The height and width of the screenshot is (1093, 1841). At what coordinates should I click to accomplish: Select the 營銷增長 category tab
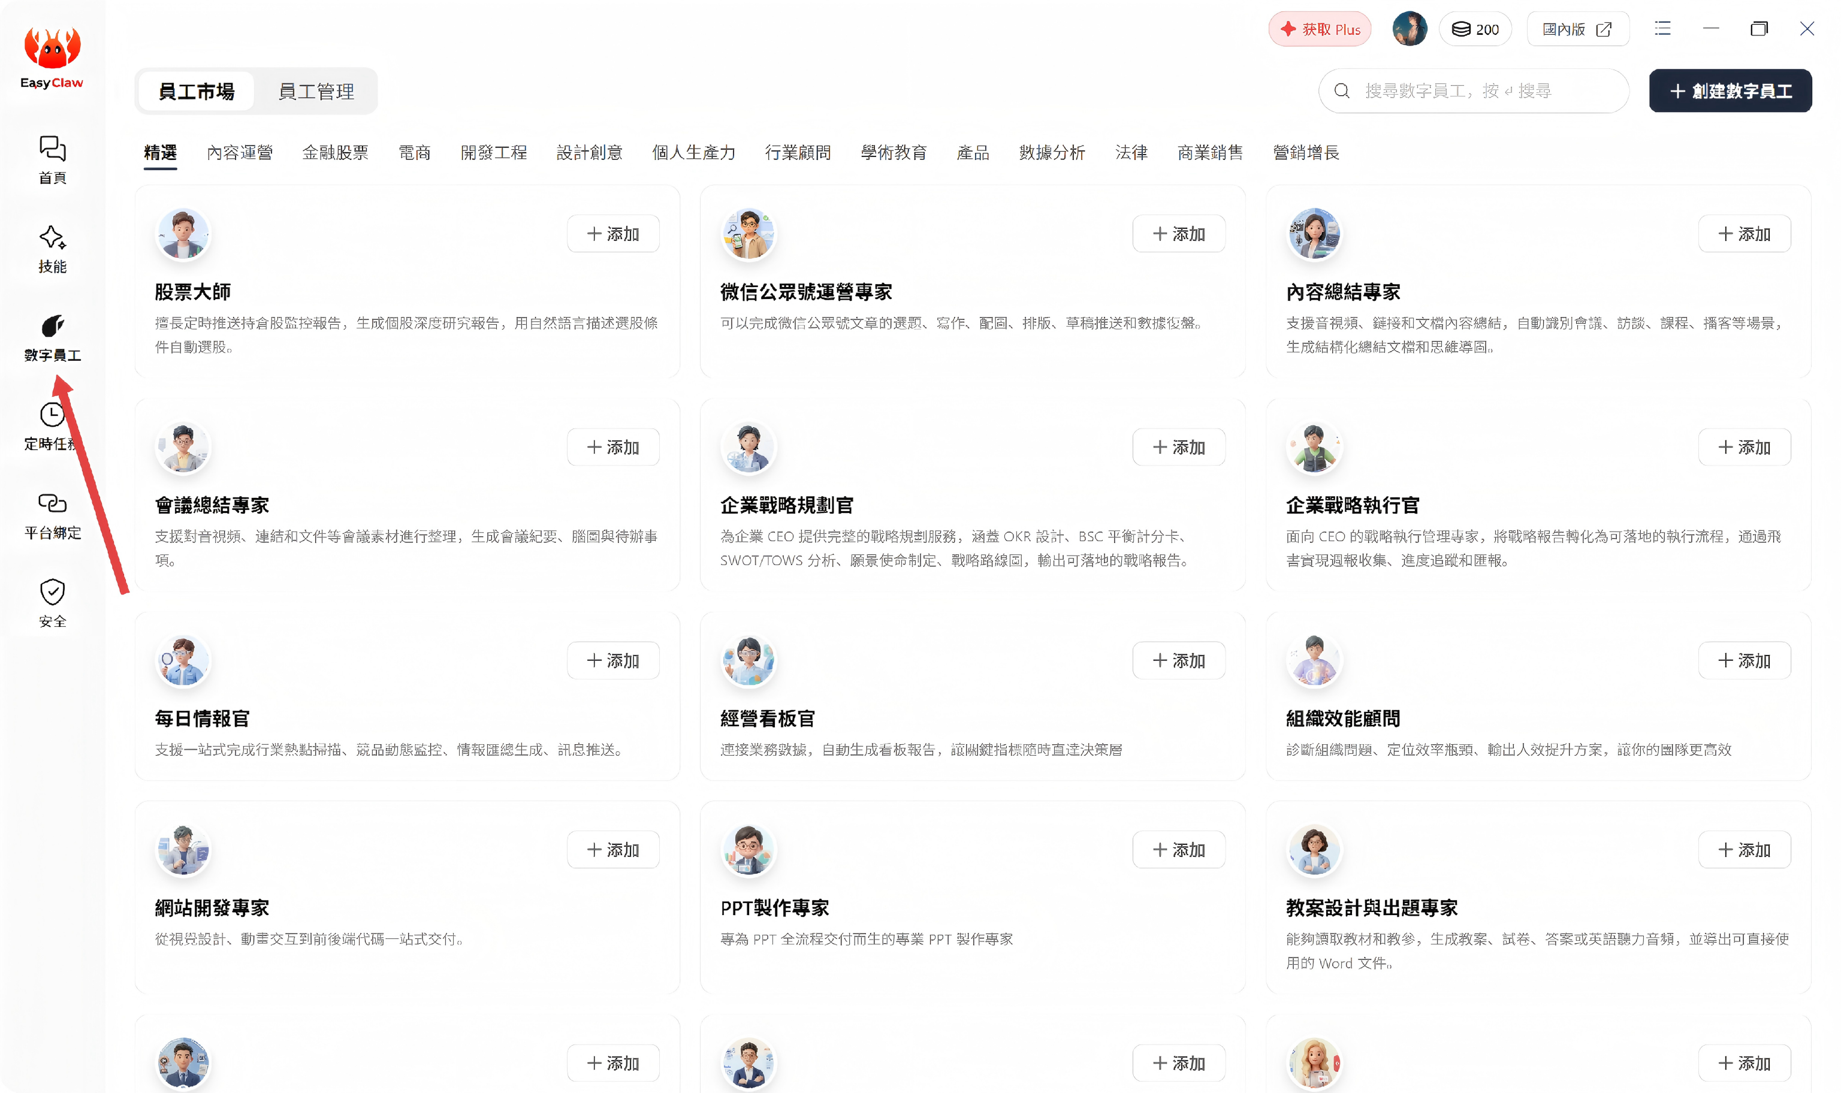click(1306, 152)
